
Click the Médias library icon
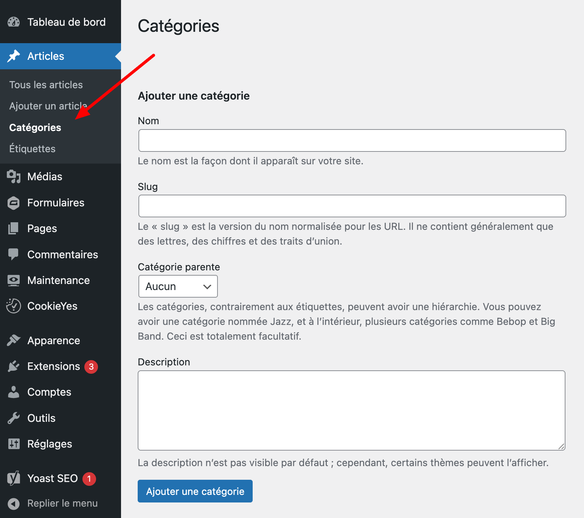pos(14,176)
